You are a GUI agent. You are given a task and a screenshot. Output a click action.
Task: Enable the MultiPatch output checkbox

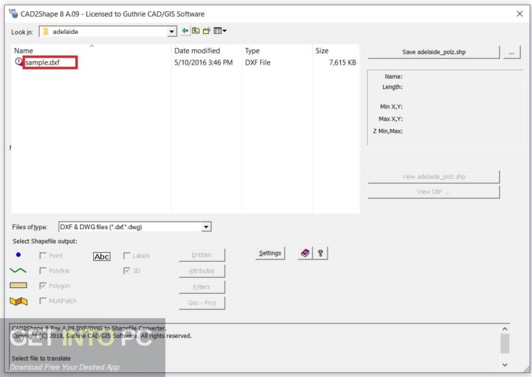point(43,301)
